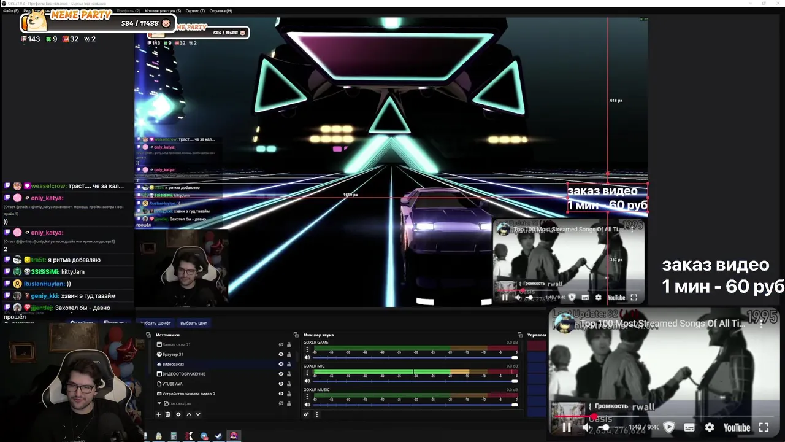Image resolution: width=785 pixels, height=442 pixels.
Task: Add a new source with plus icon
Action: 158,414
